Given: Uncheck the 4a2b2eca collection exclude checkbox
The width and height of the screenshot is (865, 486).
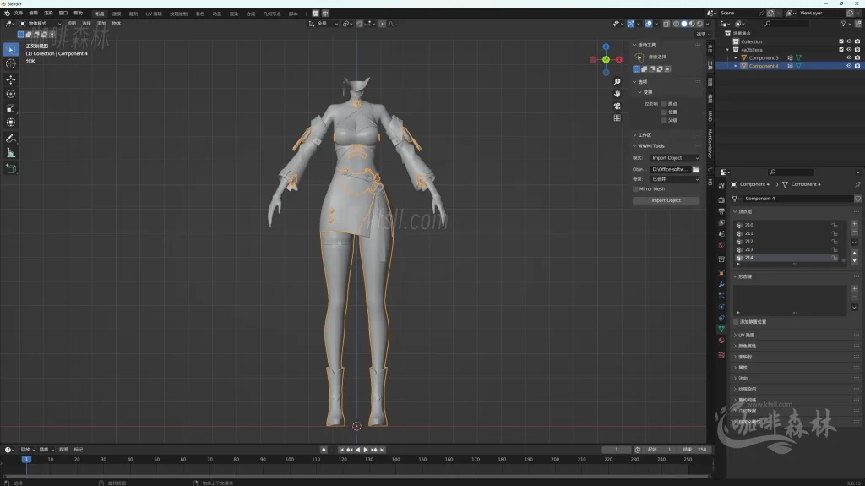Looking at the screenshot, I should point(841,50).
